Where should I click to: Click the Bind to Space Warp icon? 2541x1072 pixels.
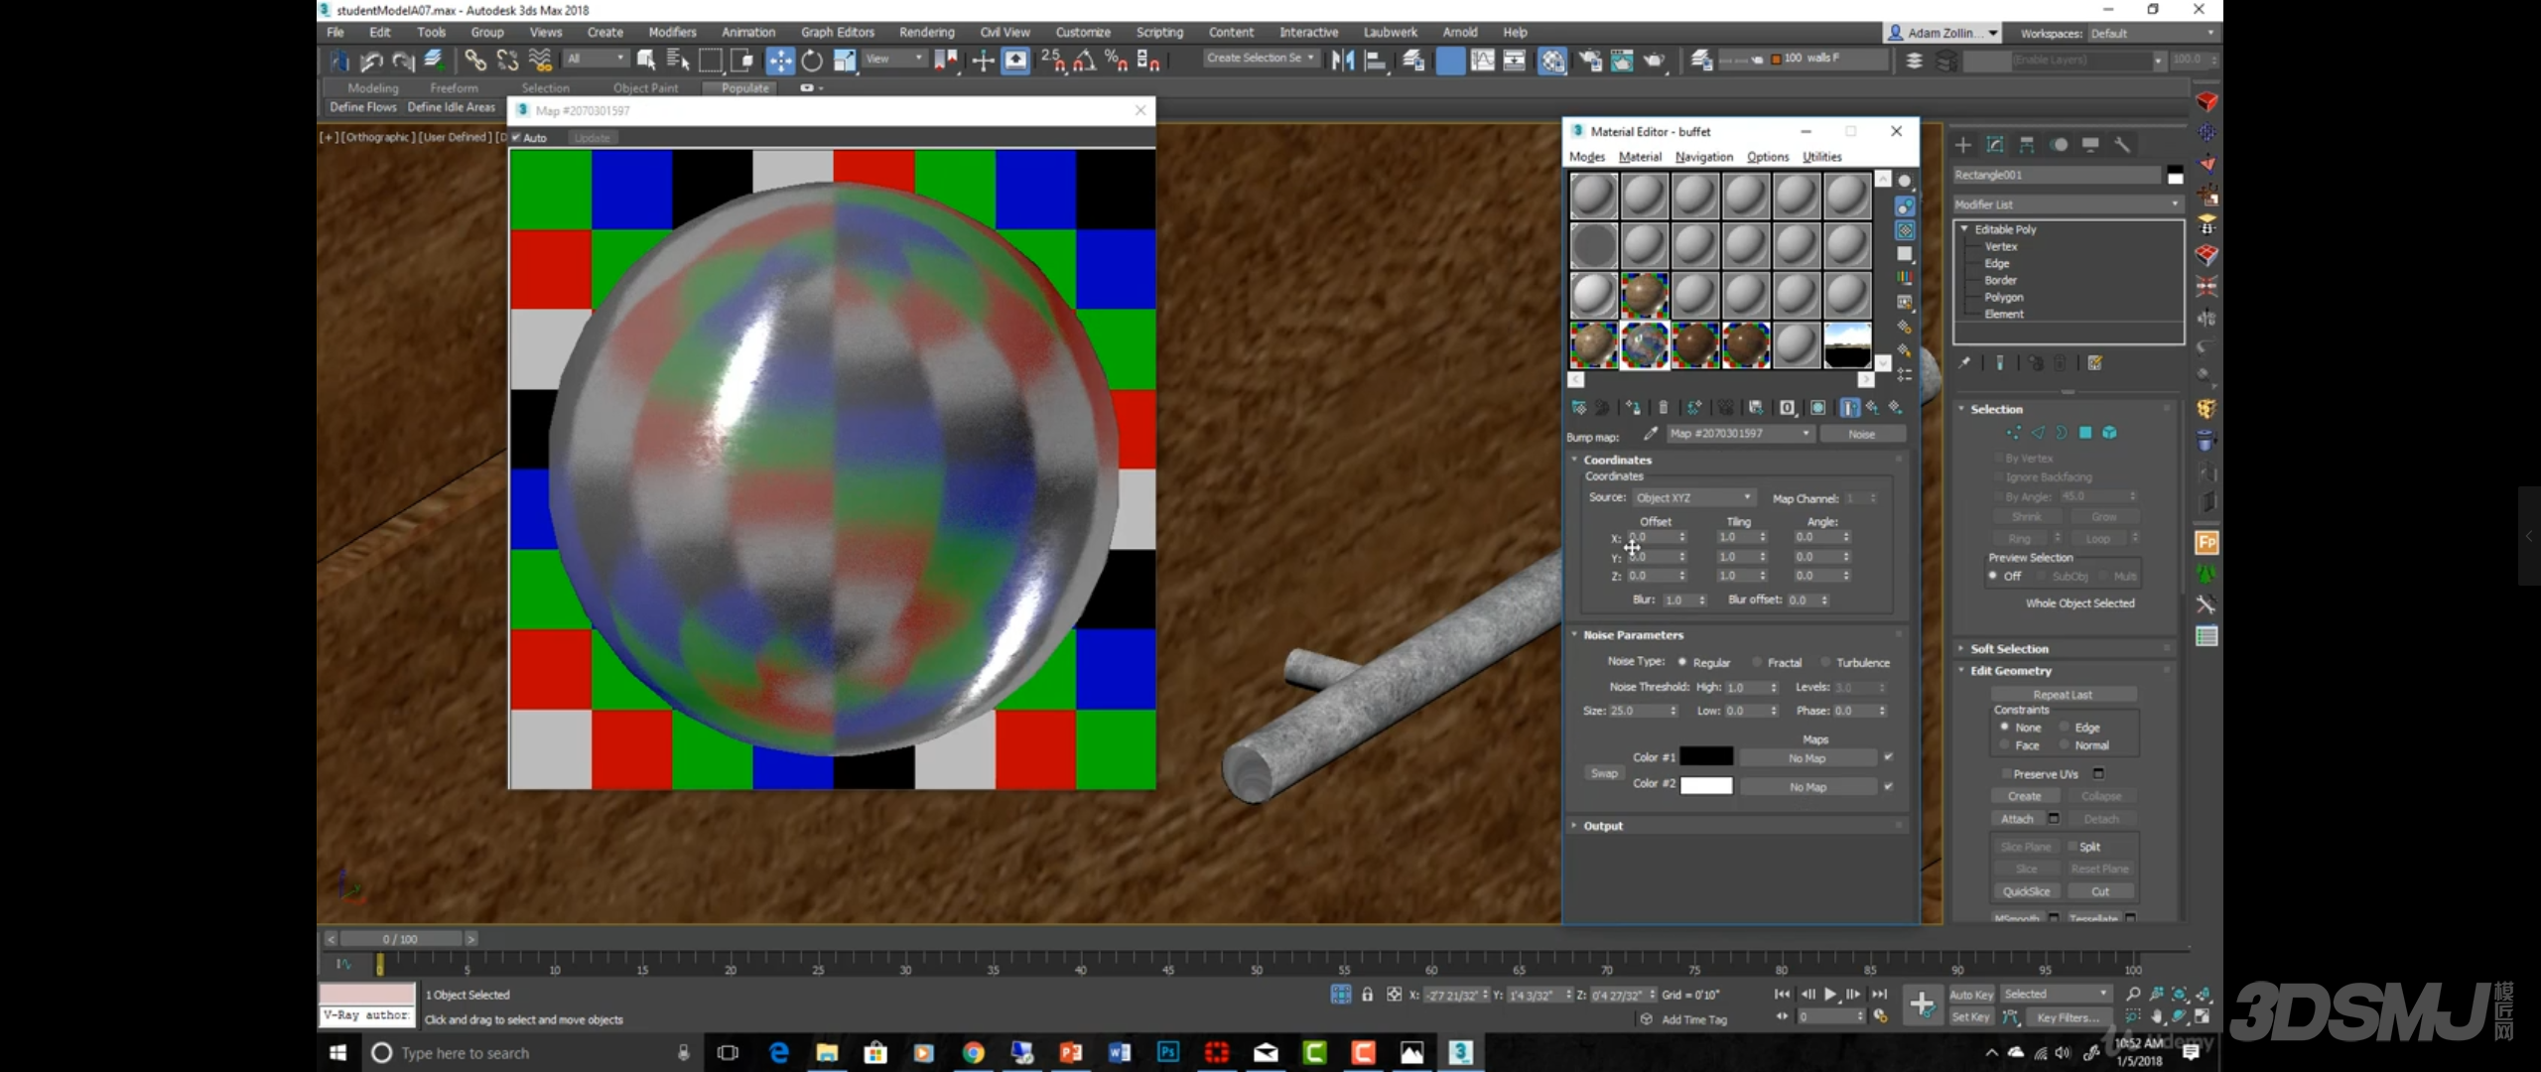540,61
